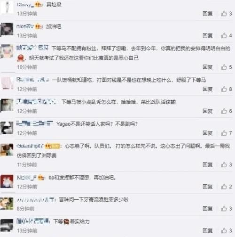
Task: Like the Yagao comment with 7 likes
Action: (x=224, y=133)
